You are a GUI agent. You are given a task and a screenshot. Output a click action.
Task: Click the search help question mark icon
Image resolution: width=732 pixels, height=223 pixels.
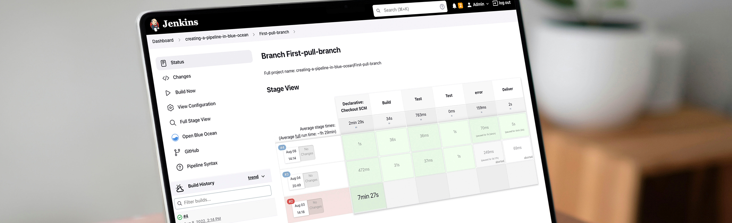442,7
